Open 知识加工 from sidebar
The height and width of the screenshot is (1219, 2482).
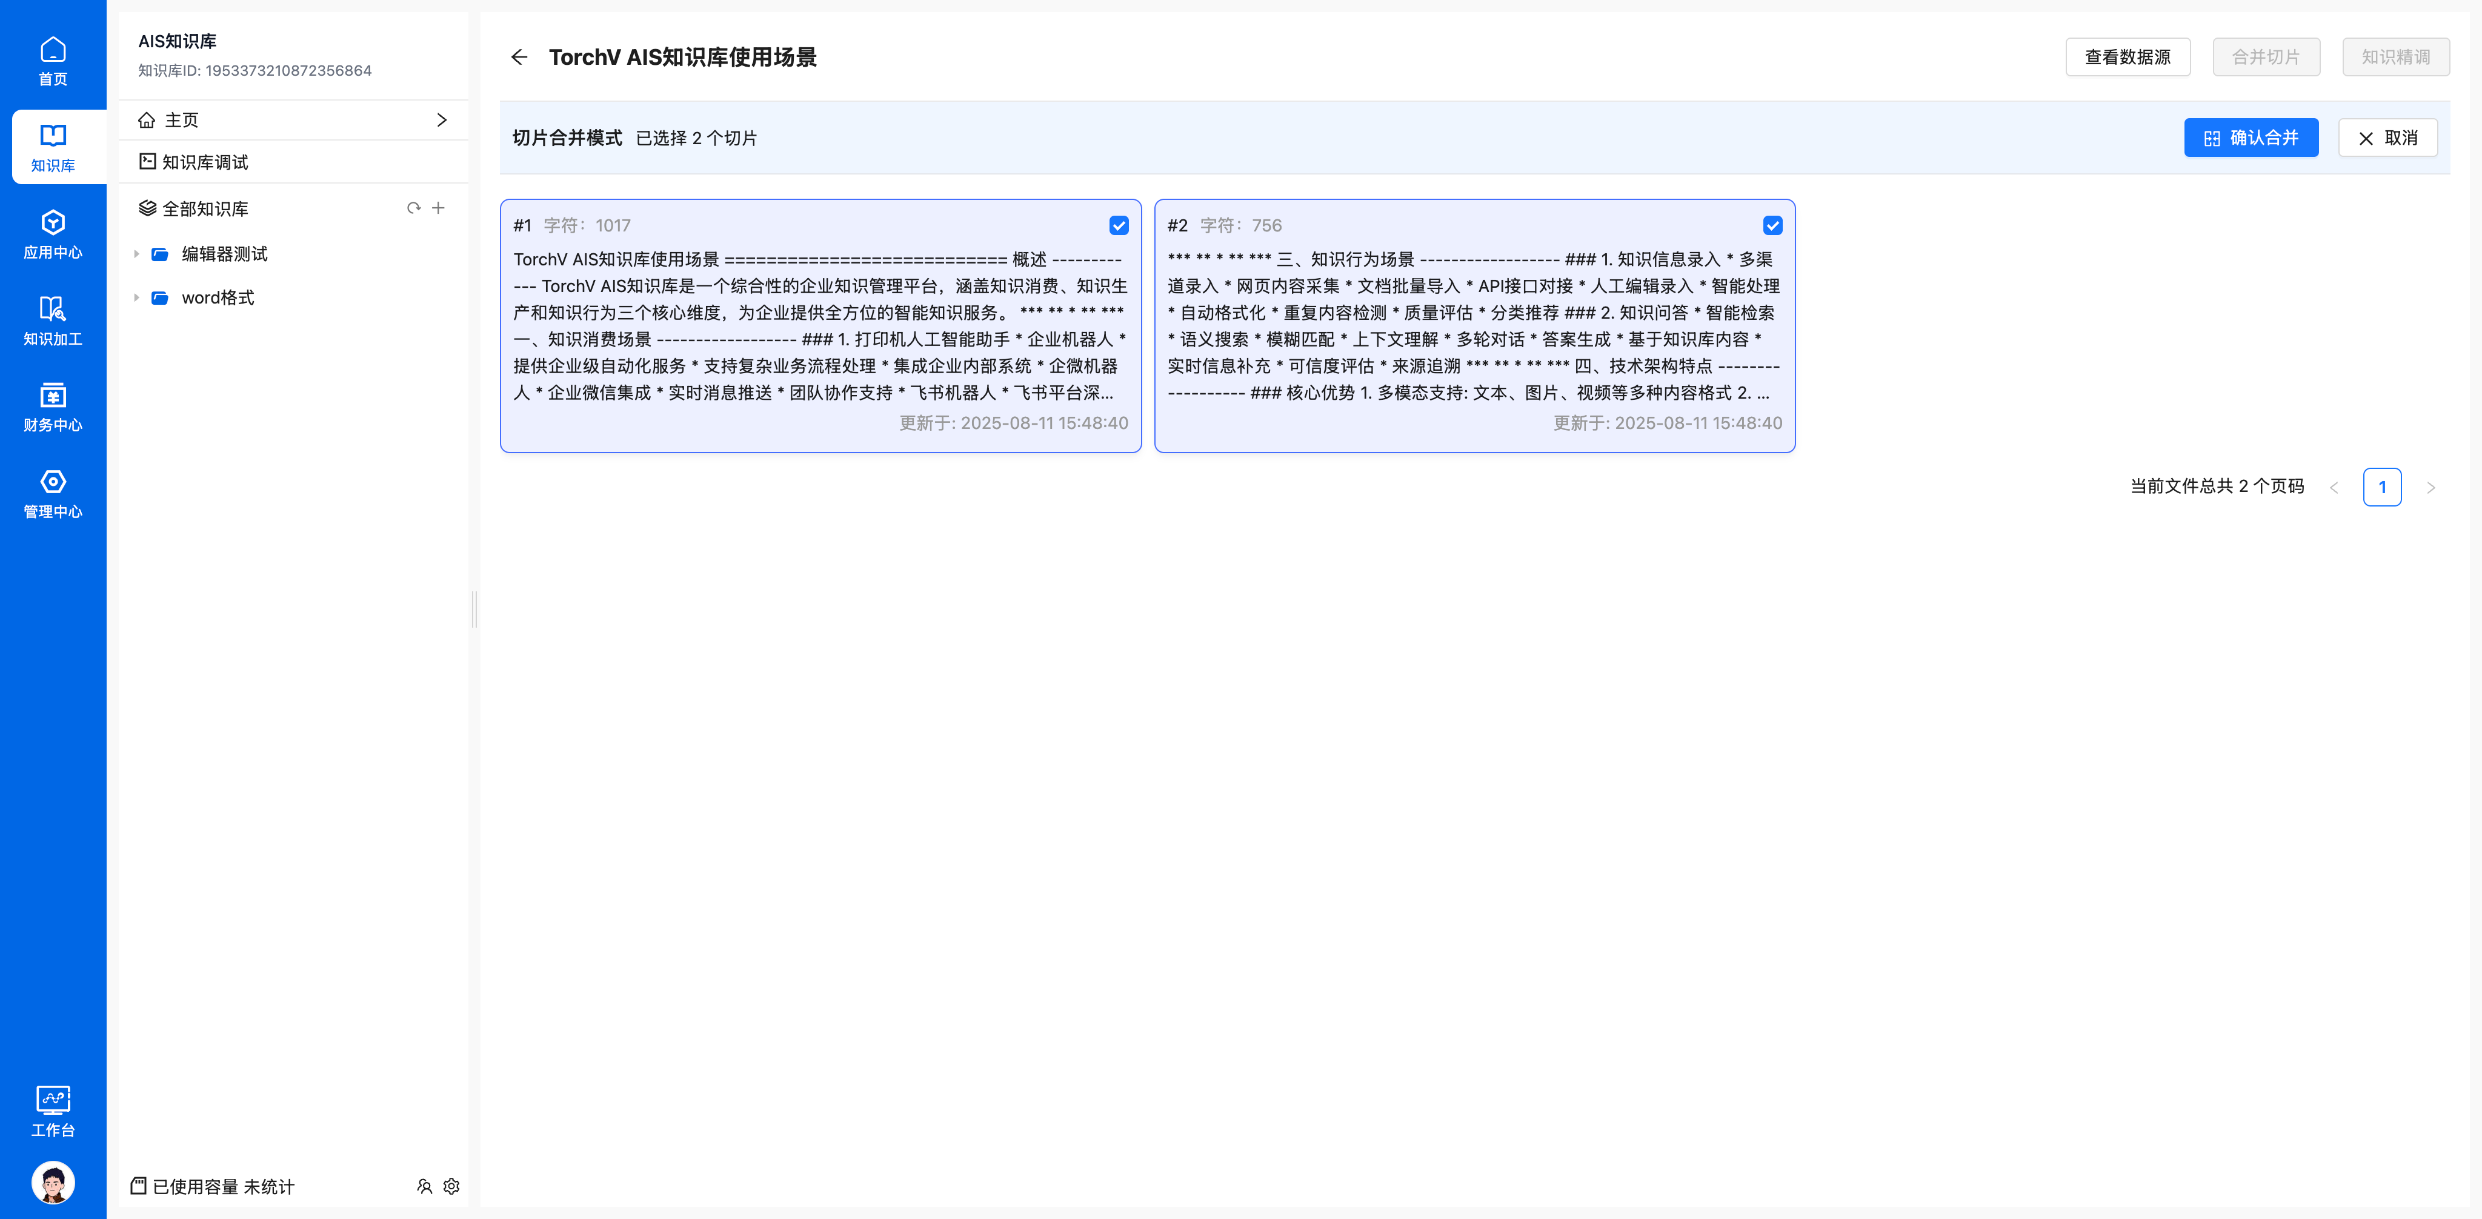pyautogui.click(x=53, y=321)
